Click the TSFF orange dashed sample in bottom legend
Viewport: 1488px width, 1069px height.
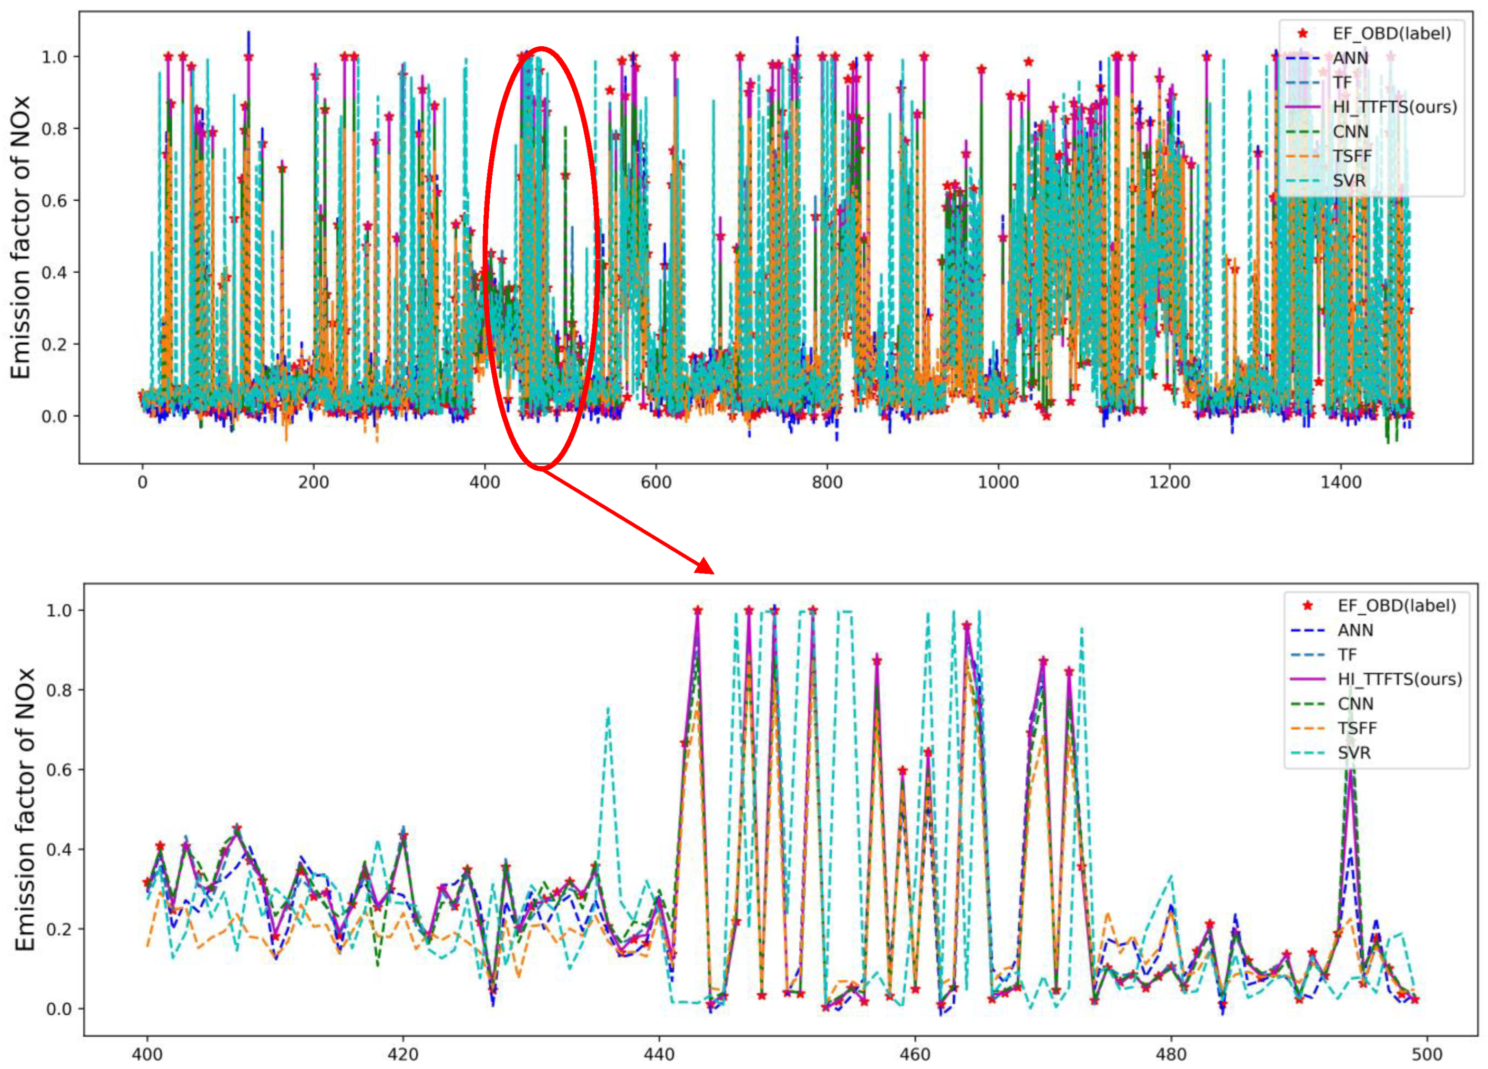tap(1308, 729)
